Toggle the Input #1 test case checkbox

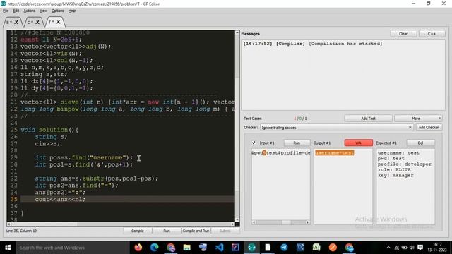[x=254, y=143]
